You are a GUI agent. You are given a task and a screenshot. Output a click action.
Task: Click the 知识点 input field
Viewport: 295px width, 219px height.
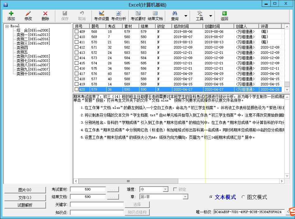pyautogui.click(x=97, y=212)
